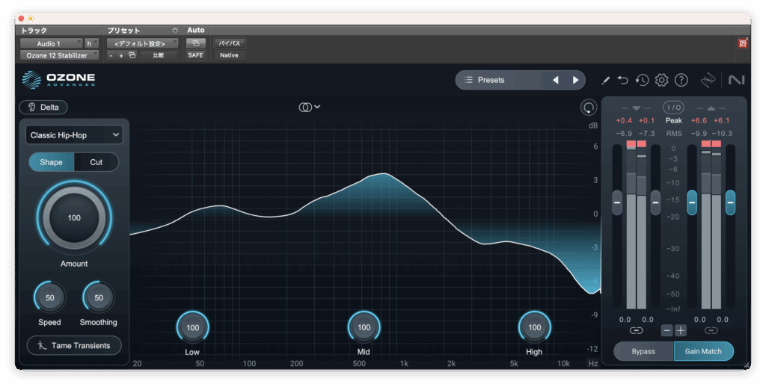
Task: Select the Shape mode tab
Action: click(x=52, y=162)
